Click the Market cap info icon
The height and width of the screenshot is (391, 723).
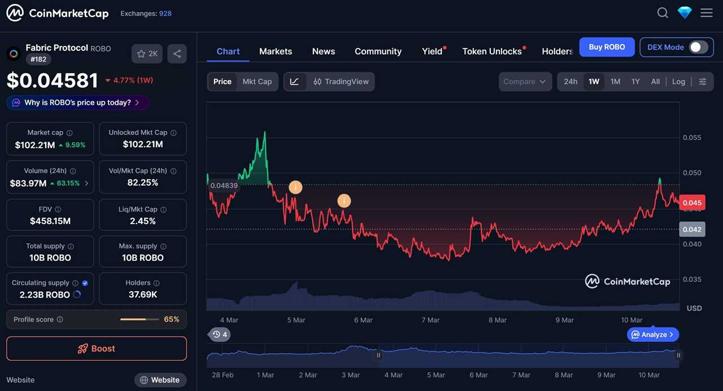coord(71,133)
